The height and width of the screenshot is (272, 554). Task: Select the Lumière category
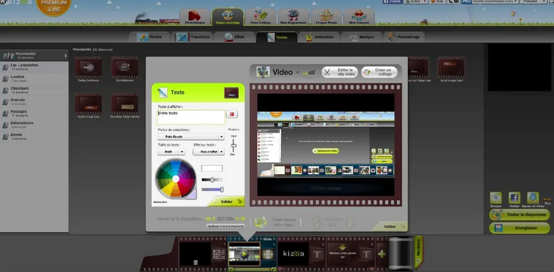tap(34, 78)
